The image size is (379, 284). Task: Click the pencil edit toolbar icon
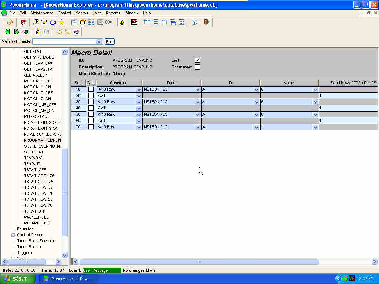click(x=44, y=22)
